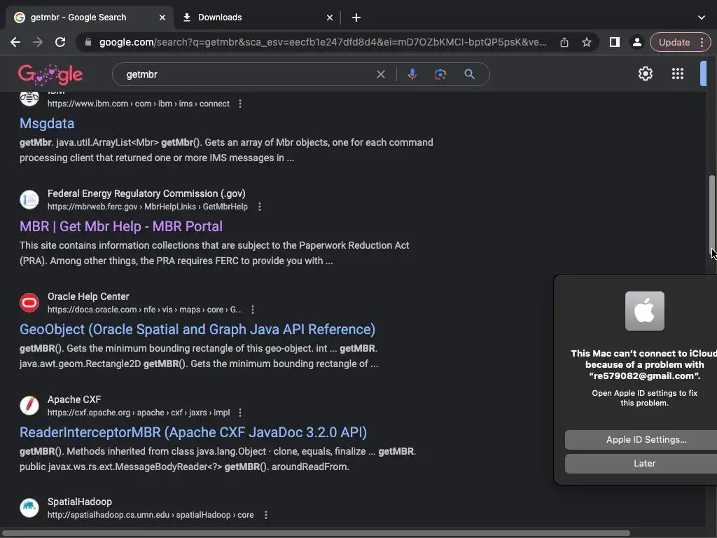Expand the tab search chevron
The width and height of the screenshot is (717, 538).
tap(702, 18)
